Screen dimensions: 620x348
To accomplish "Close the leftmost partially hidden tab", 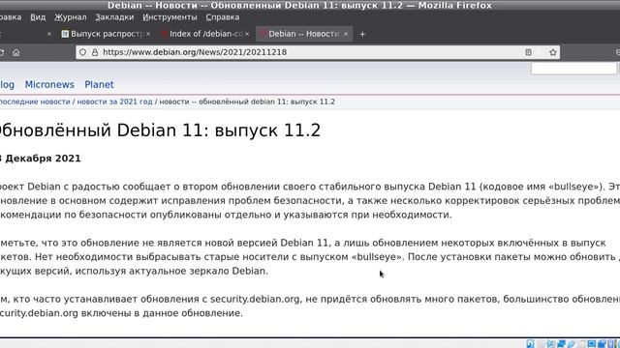I will 49,35.
